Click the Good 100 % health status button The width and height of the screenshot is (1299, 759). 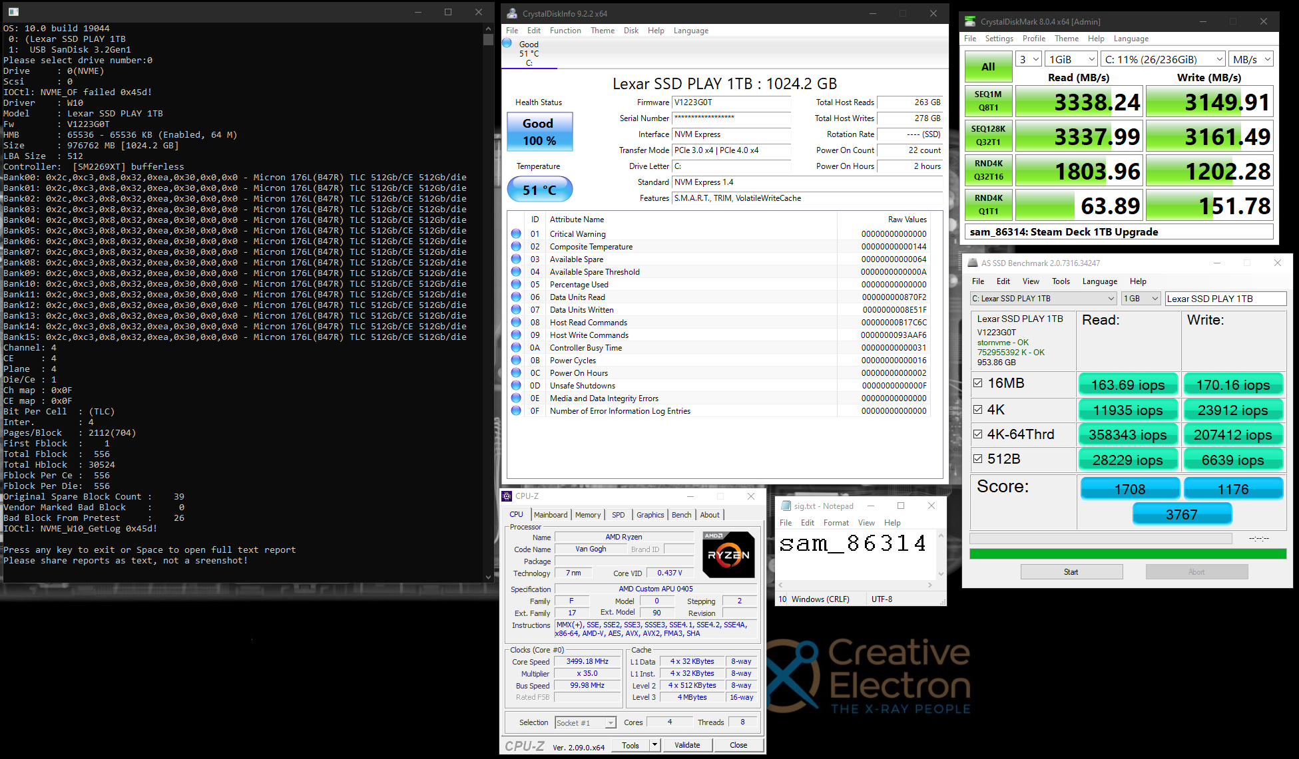click(x=539, y=132)
